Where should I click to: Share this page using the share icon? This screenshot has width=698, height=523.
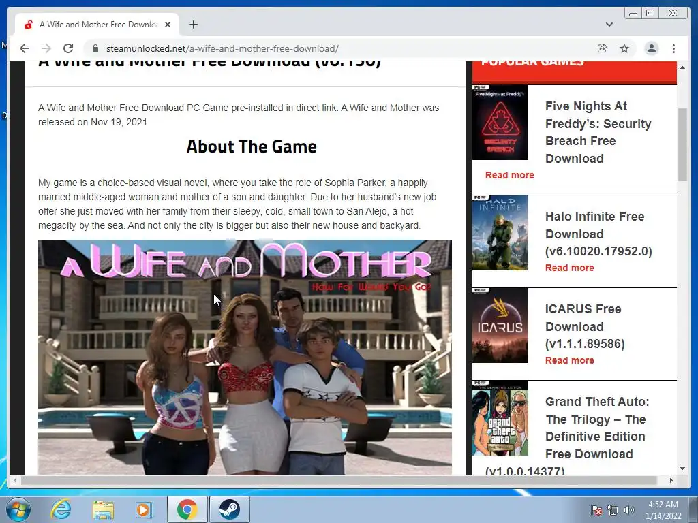click(603, 48)
